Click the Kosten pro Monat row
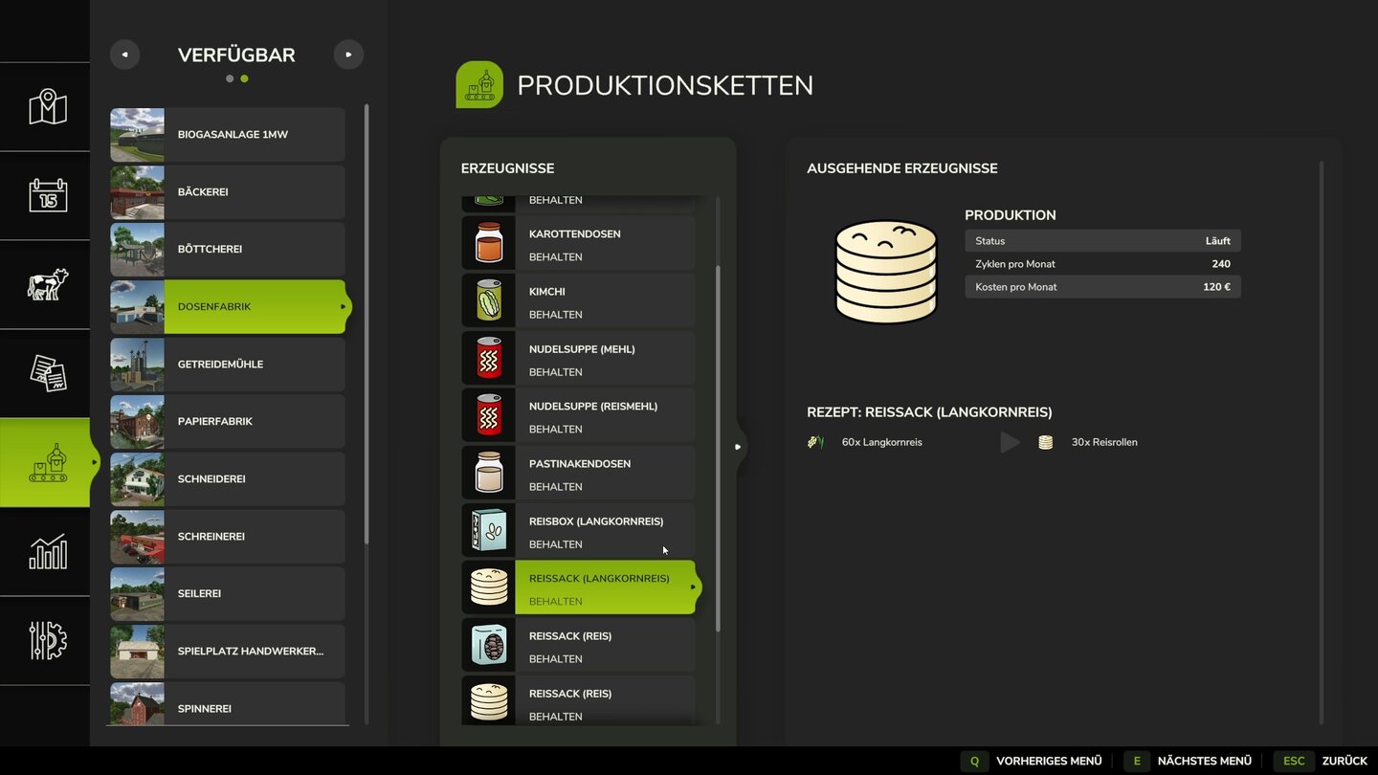 (x=1102, y=287)
